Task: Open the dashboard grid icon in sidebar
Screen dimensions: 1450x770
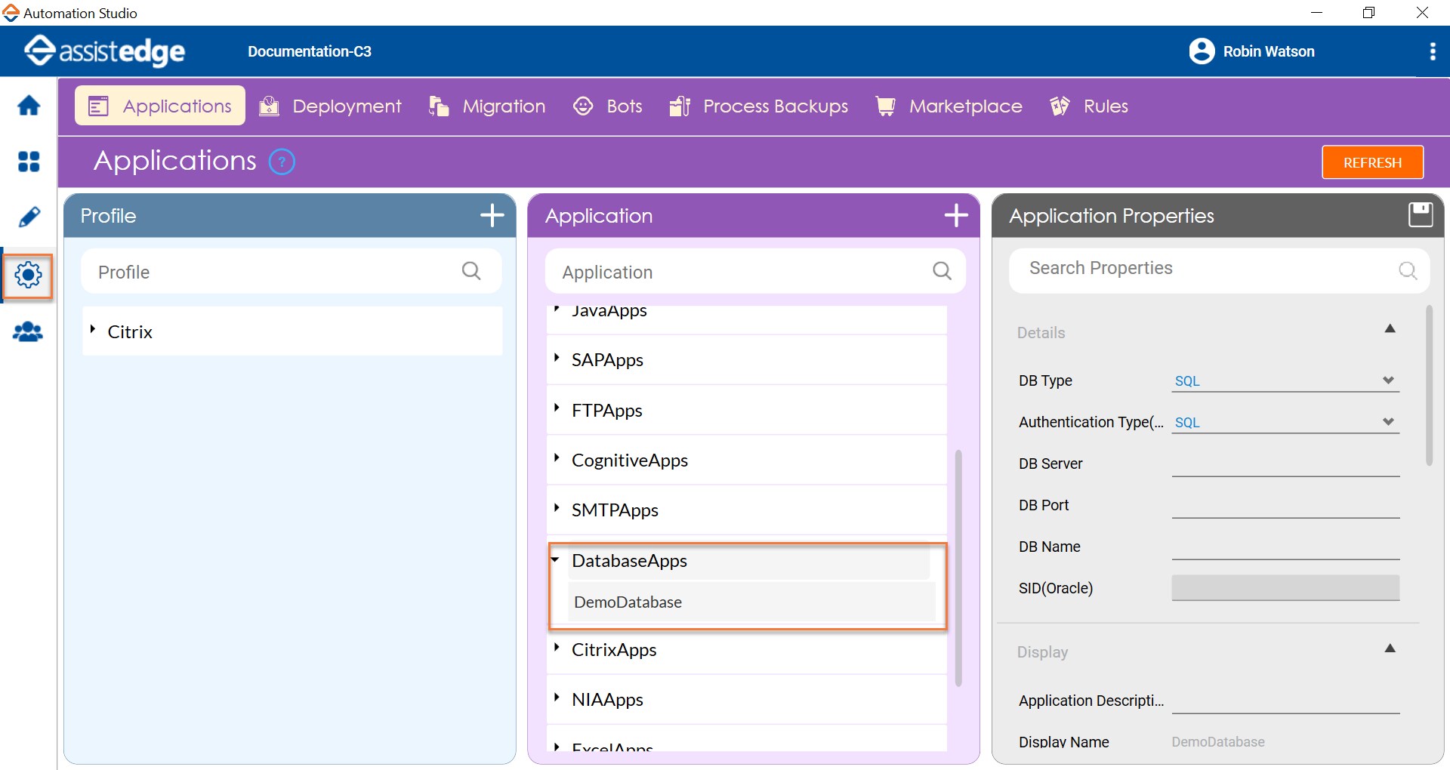Action: coord(29,162)
